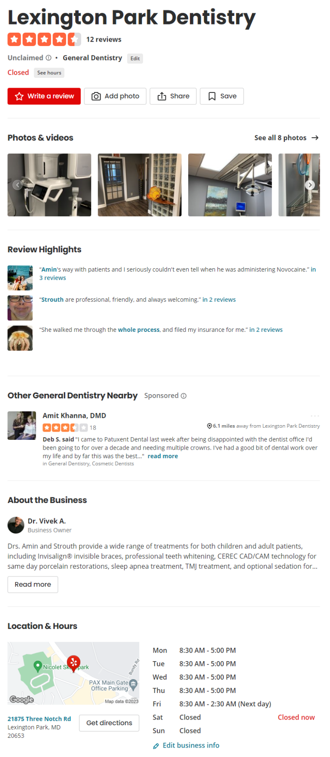
Task: Show next photo with right arrow
Action: (310, 185)
